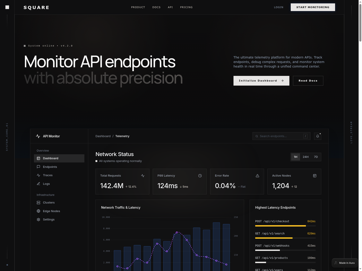362x271 pixels.
Task: Open the Pricing nav item
Action: coord(186,8)
